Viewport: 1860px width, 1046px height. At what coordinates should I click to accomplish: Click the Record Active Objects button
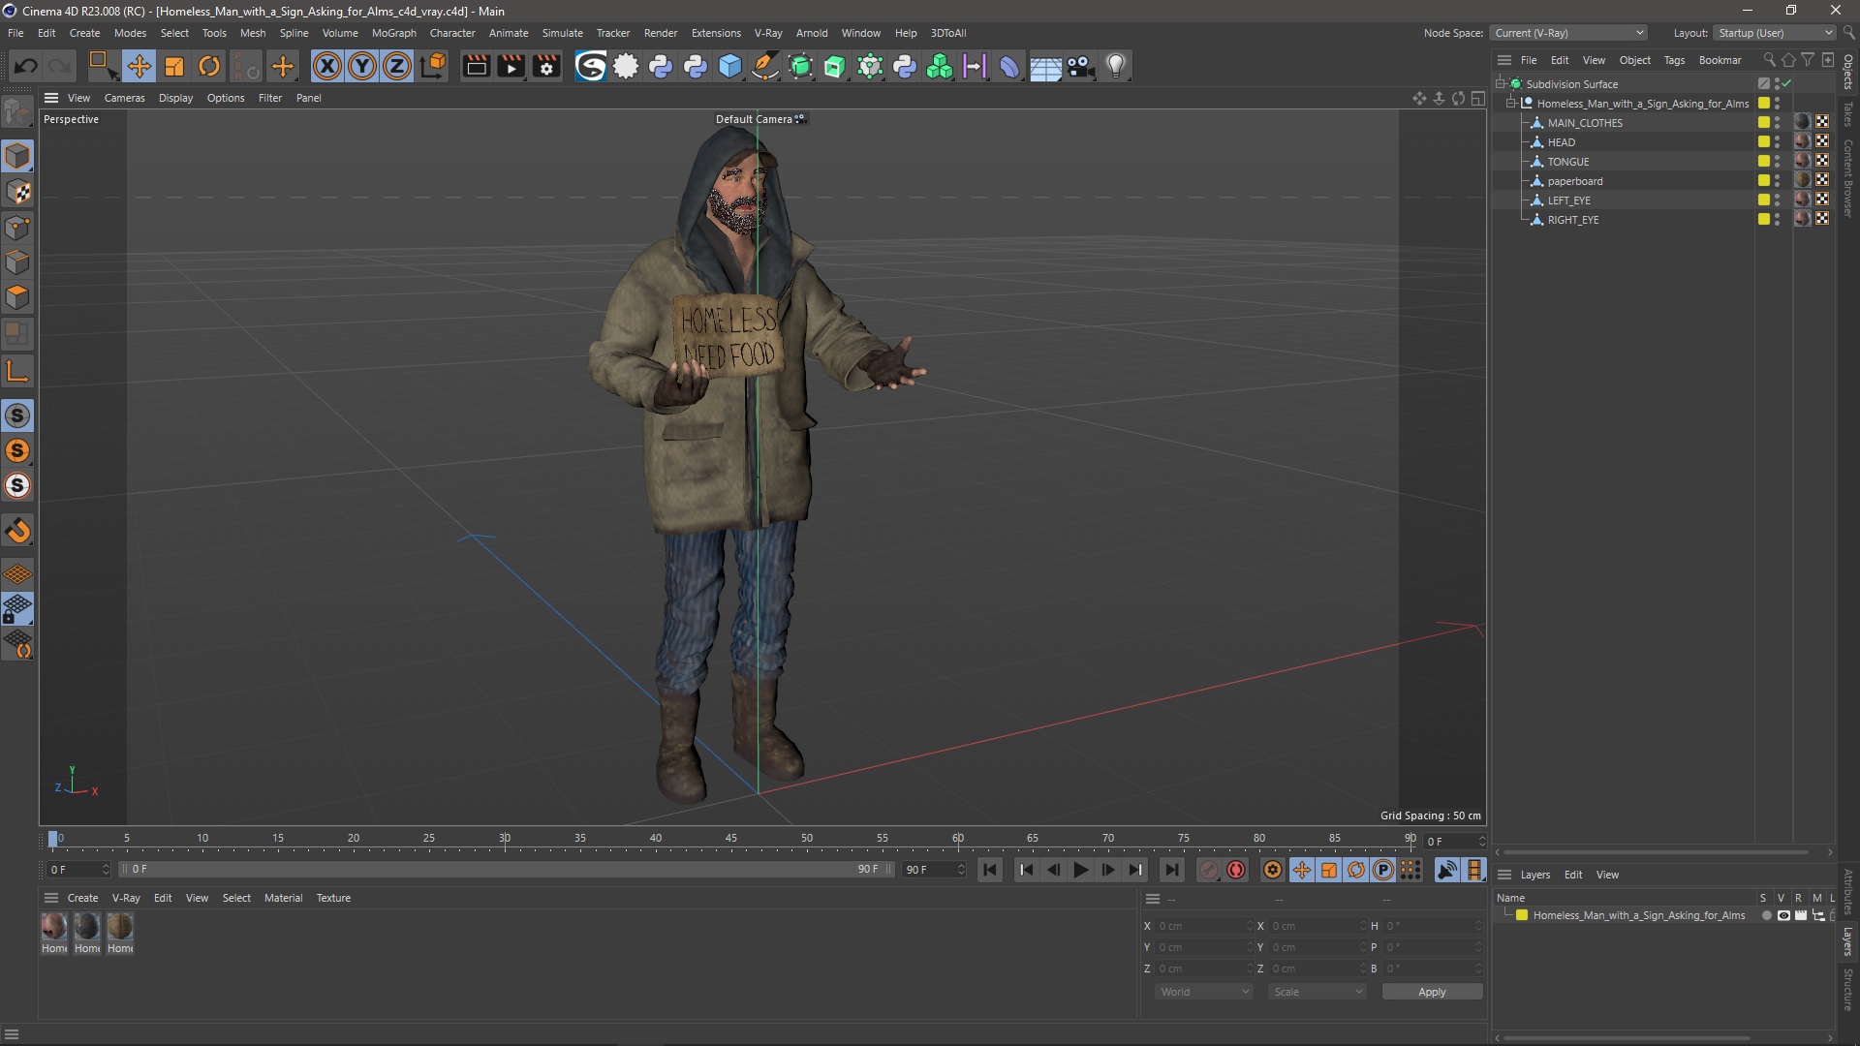1208,870
